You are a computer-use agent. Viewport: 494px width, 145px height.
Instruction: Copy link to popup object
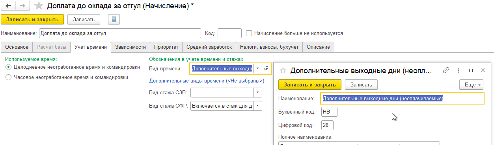click(x=446, y=70)
